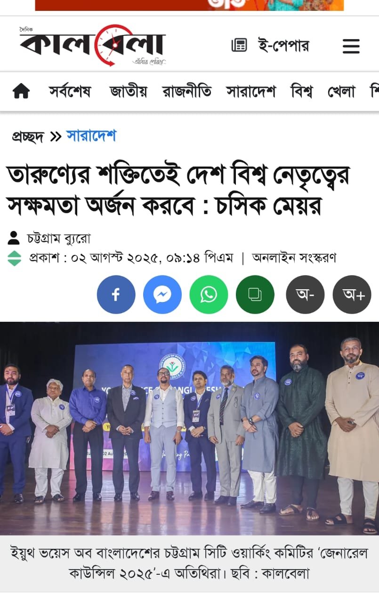379x604 pixels.
Task: Switch to সারাদেশ nav section
Action: 251,91
